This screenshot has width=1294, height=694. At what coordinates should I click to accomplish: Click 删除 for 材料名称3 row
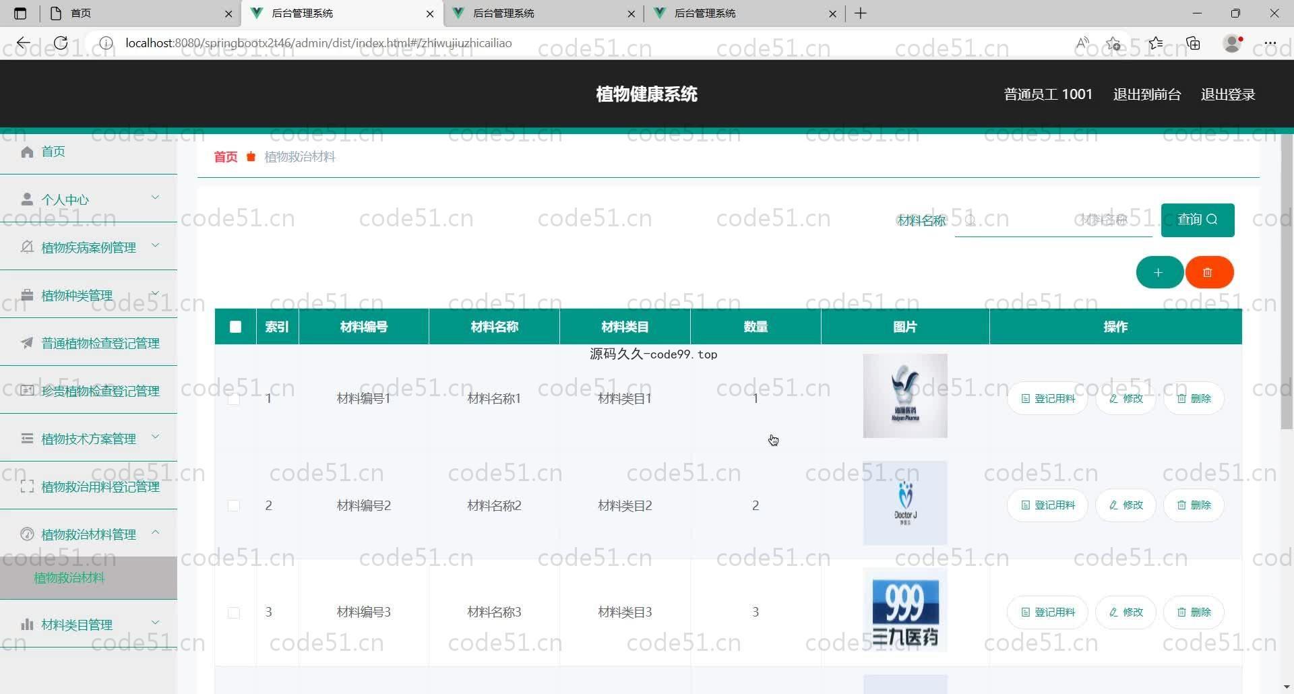point(1194,612)
